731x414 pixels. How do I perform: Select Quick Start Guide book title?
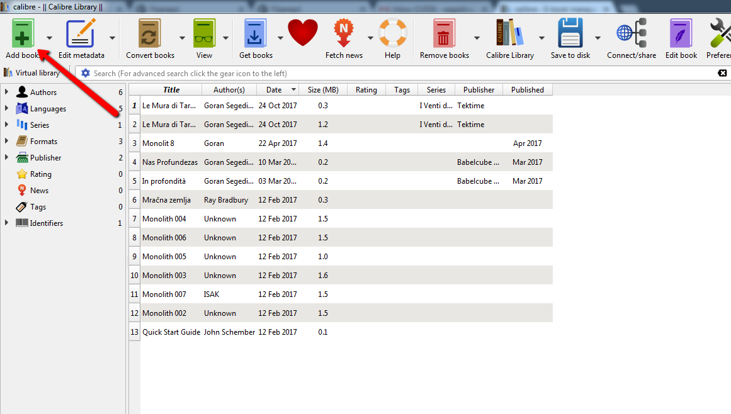(171, 332)
